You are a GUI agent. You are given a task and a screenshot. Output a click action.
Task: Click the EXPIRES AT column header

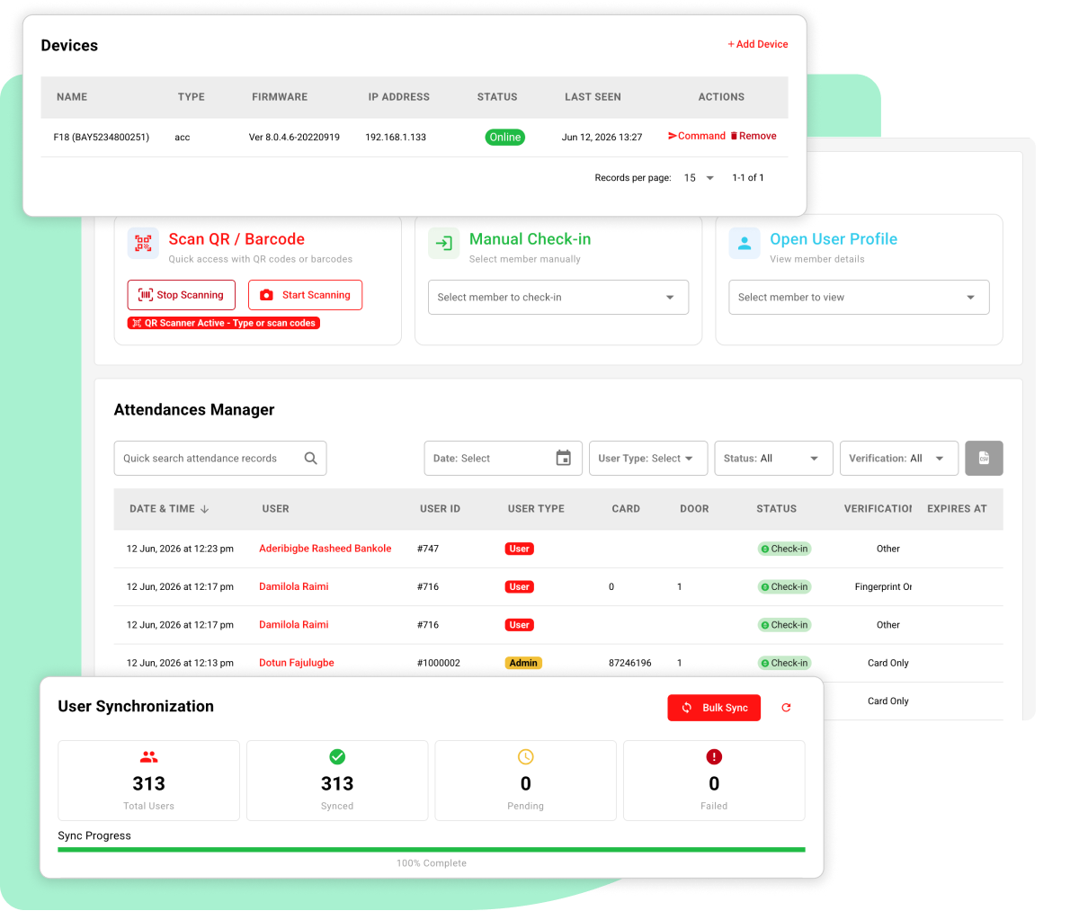957,509
